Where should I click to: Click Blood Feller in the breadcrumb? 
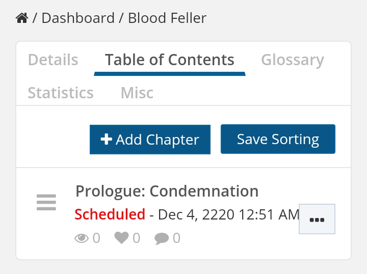tap(167, 18)
